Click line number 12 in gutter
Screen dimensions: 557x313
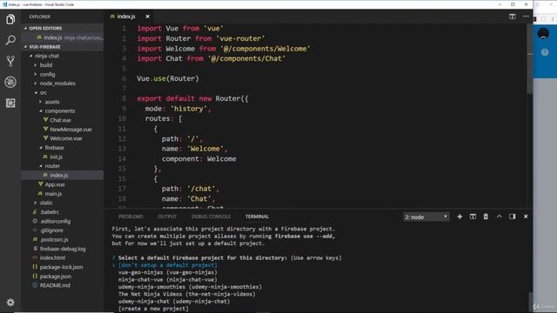122,139
